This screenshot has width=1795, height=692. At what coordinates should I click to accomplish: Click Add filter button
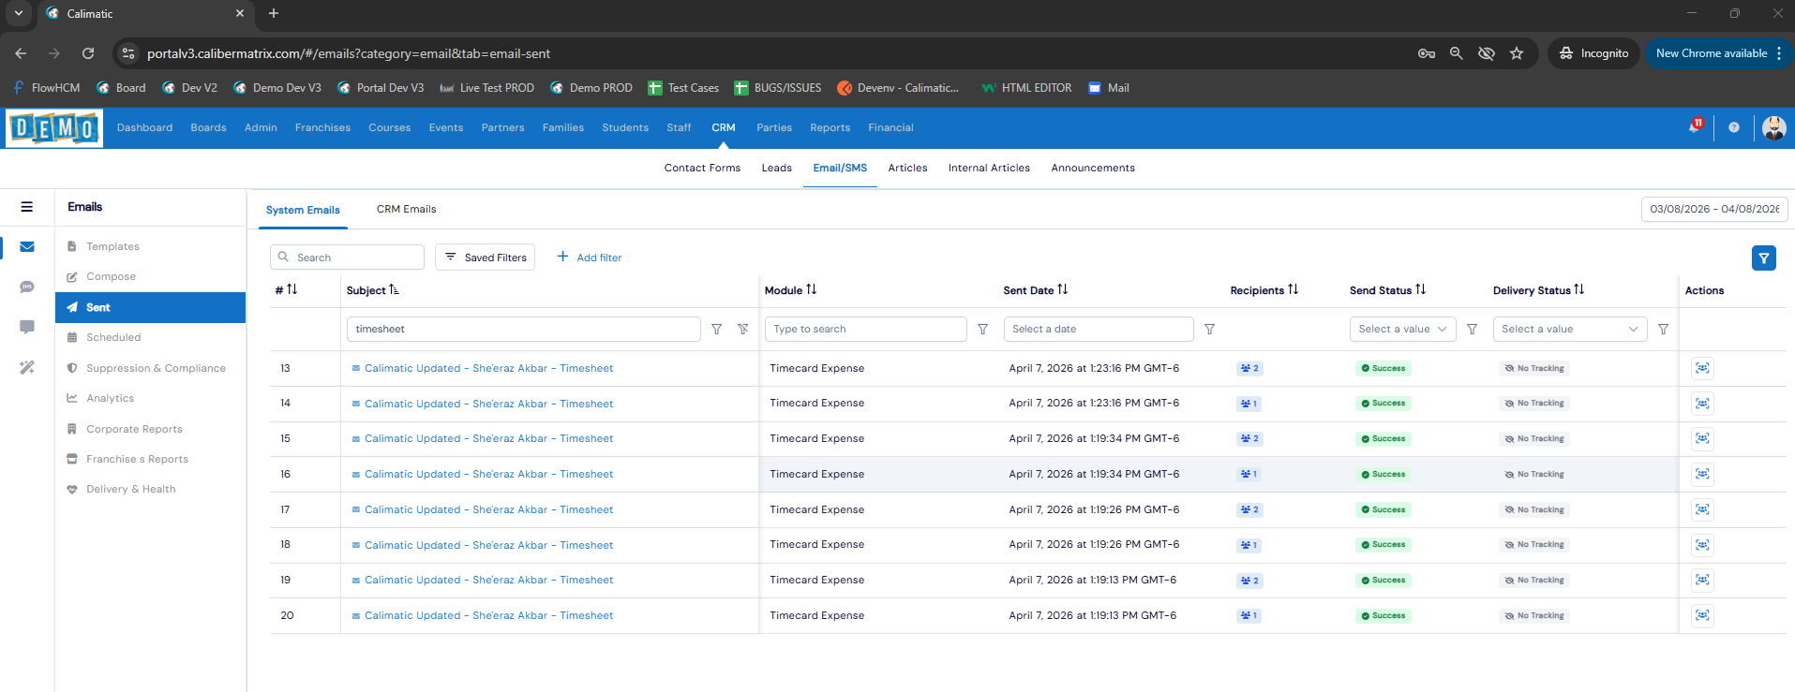[590, 258]
